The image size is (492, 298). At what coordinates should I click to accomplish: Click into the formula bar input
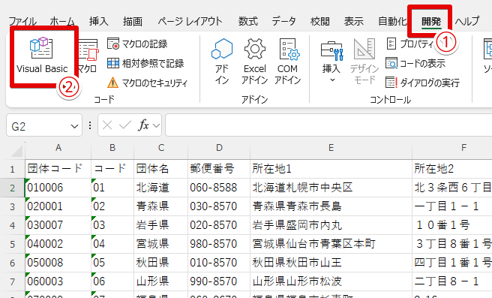328,125
